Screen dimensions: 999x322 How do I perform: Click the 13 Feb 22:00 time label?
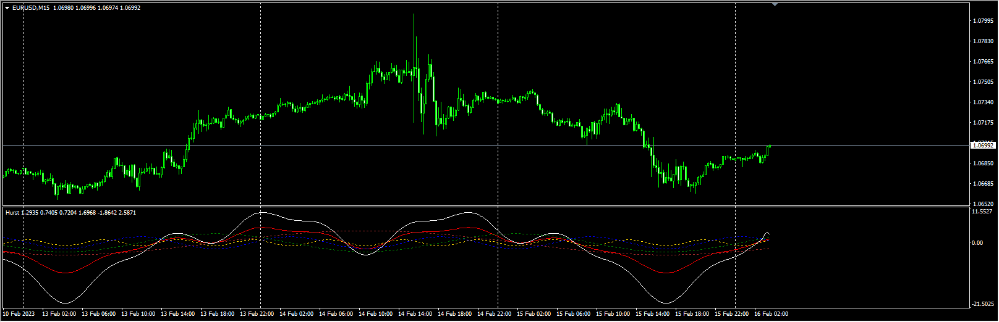click(x=257, y=314)
